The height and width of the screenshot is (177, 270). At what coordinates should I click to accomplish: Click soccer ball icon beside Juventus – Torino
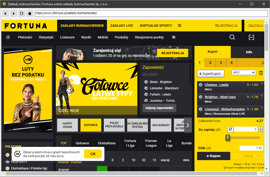[x=146, y=100]
